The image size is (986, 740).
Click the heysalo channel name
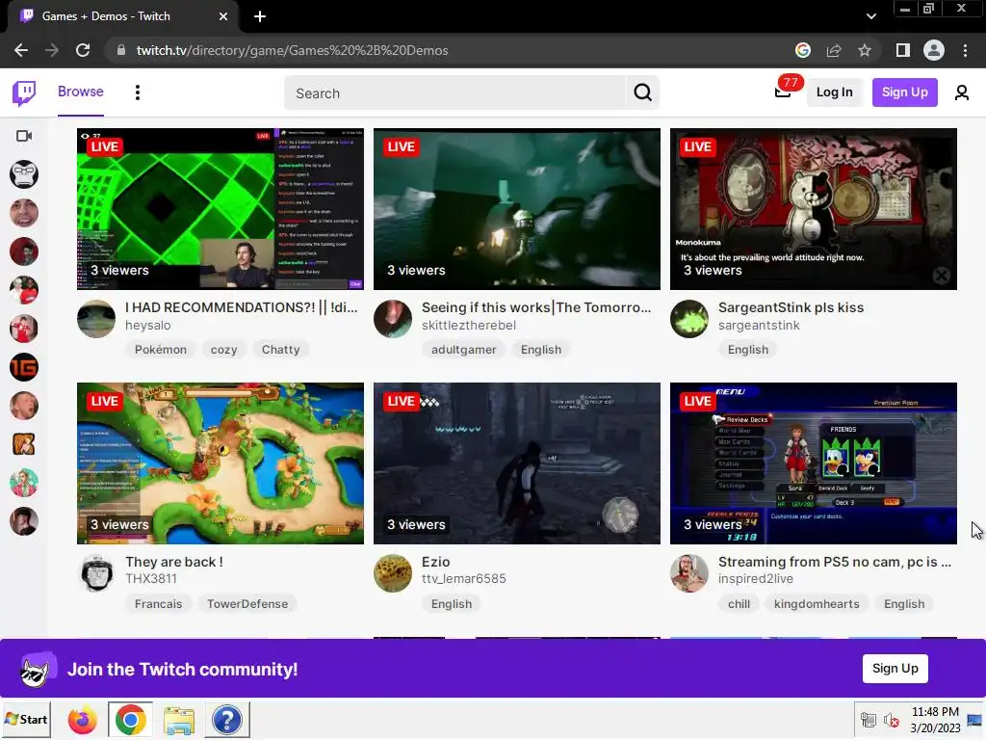tap(147, 326)
